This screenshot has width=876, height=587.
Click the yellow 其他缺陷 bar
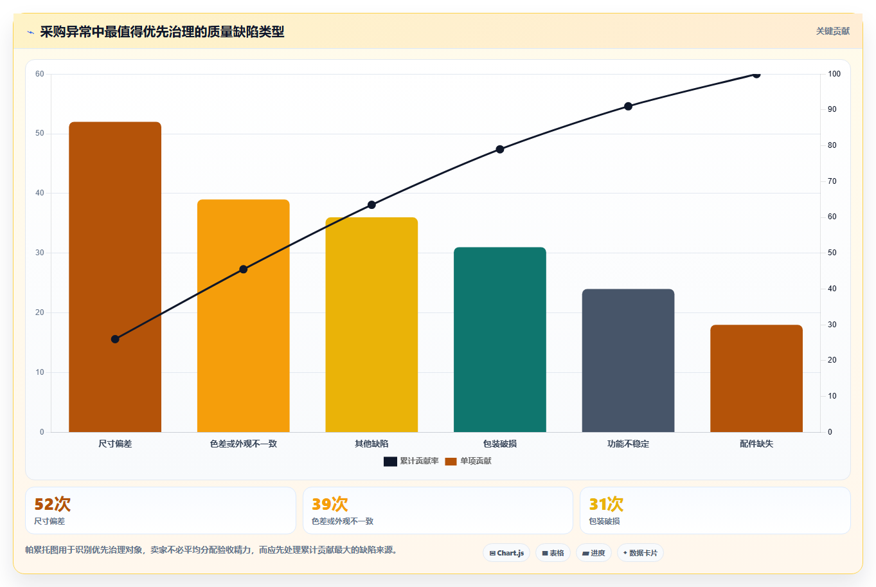click(x=371, y=325)
